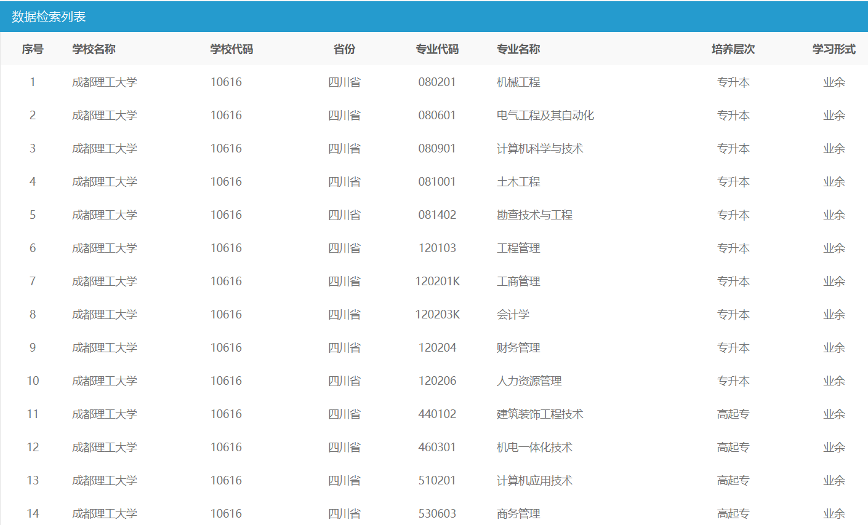Click 专升本 in the 工商管理 row
The height and width of the screenshot is (525, 868).
point(733,282)
